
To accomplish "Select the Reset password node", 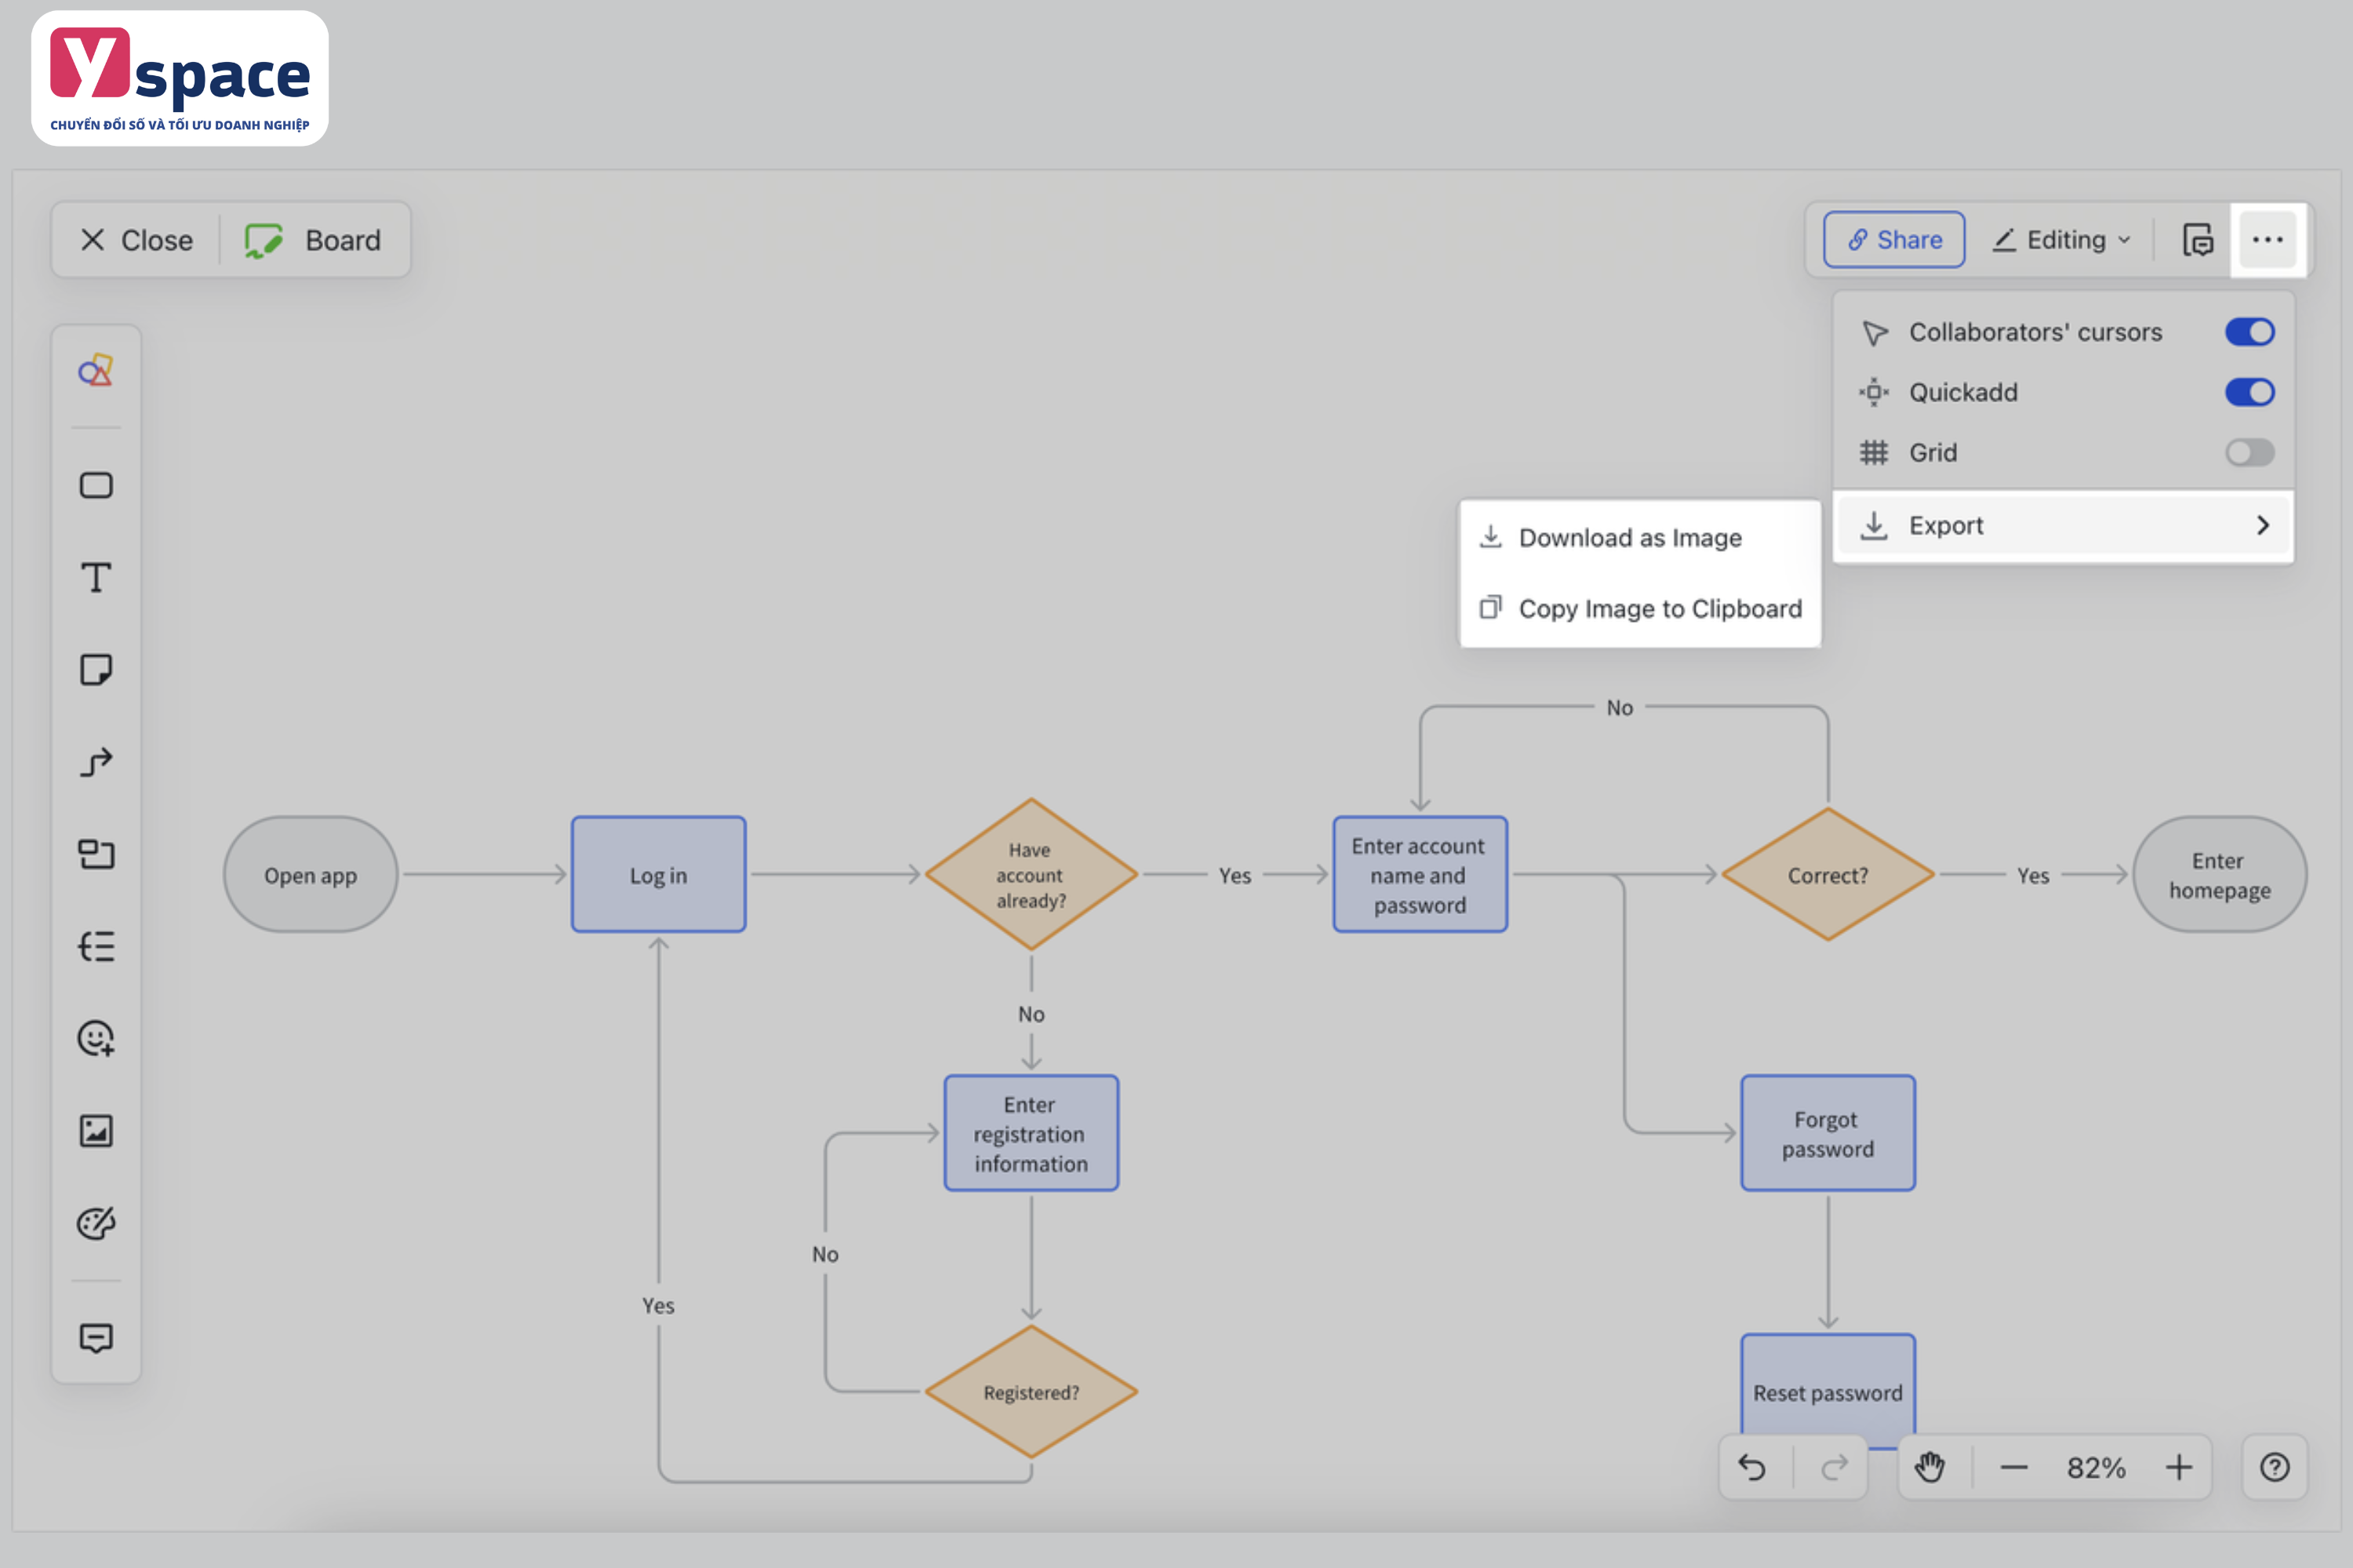I will click(x=1827, y=1392).
